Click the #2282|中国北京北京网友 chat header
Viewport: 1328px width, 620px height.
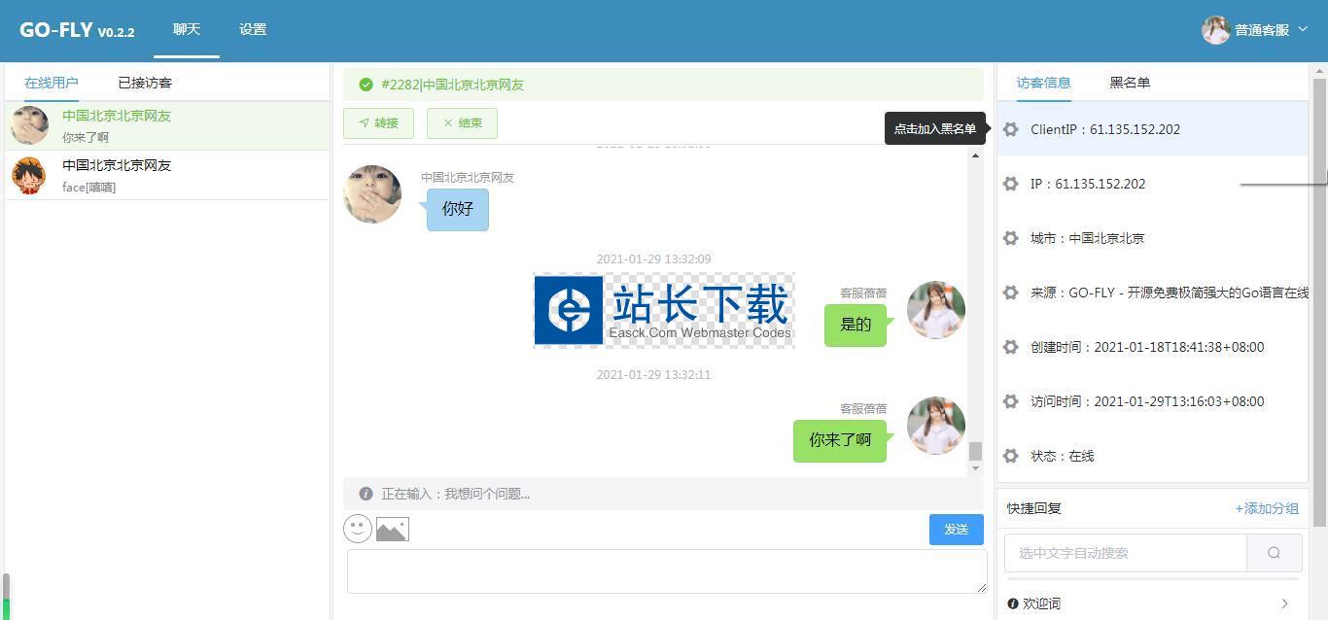[663, 85]
